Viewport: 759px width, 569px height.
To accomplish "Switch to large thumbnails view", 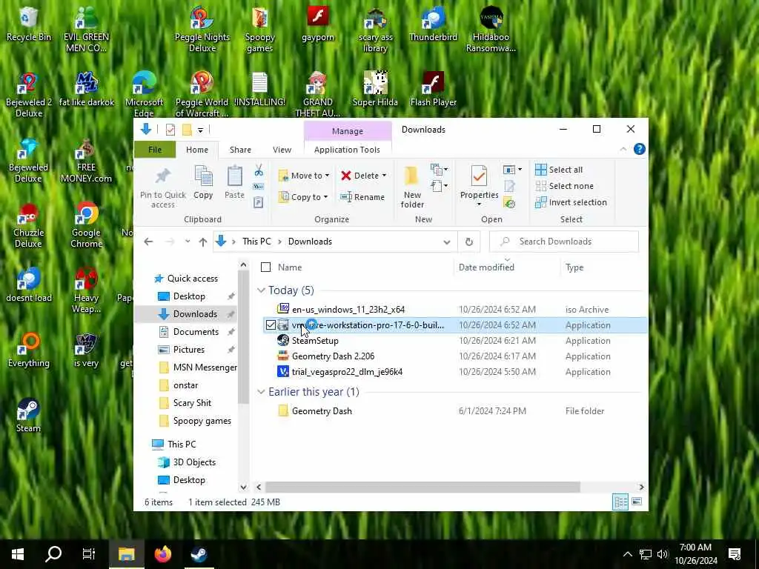I will tap(637, 502).
